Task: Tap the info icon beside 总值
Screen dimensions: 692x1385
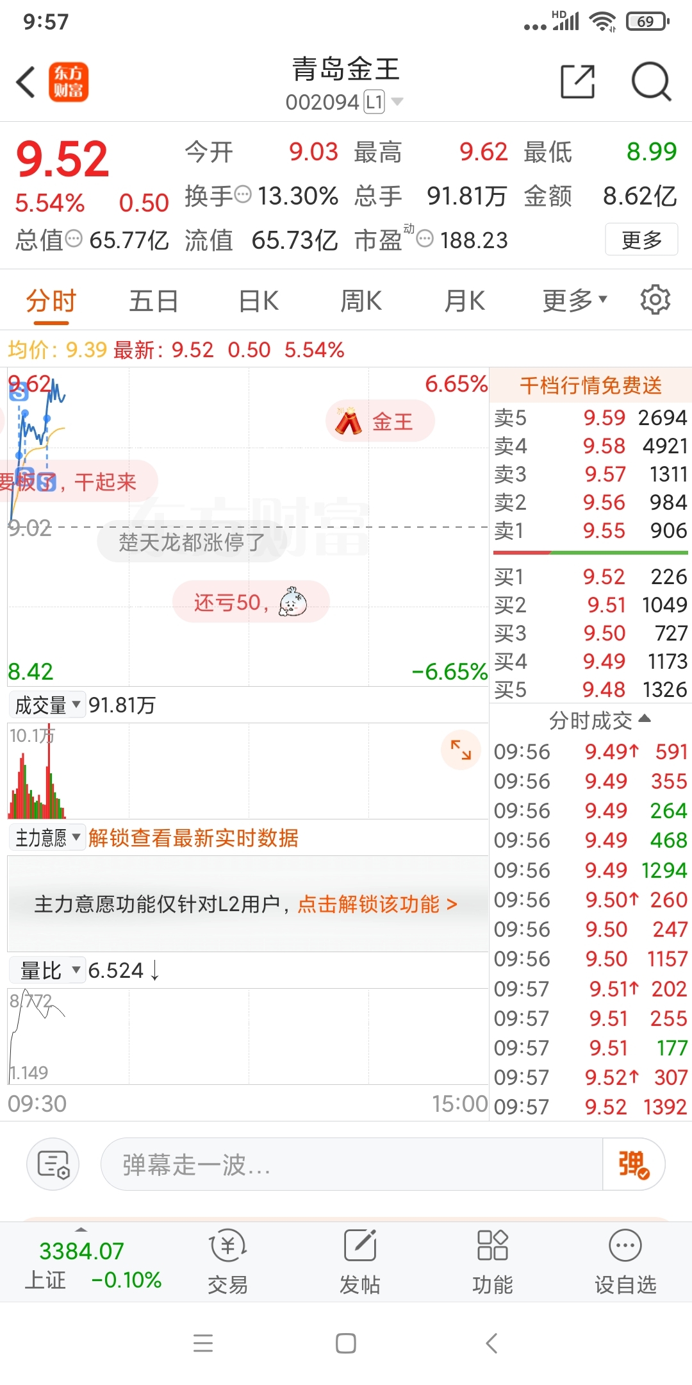Action: (74, 239)
